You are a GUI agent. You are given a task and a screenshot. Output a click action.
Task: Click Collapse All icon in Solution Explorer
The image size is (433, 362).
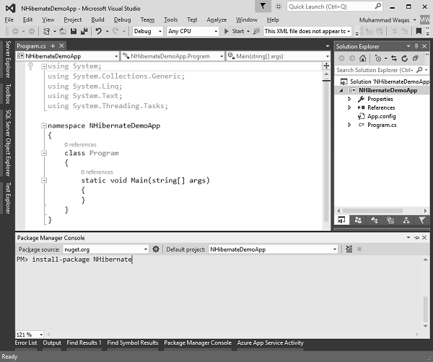pos(415,58)
